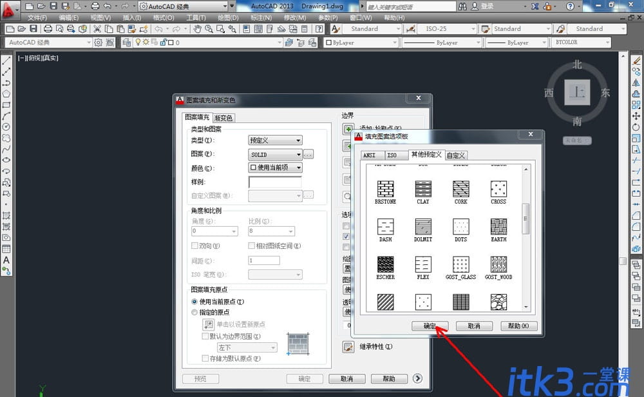Screen dimensions: 644x397
Task: Confirm pattern palette with 确定
Action: click(430, 326)
